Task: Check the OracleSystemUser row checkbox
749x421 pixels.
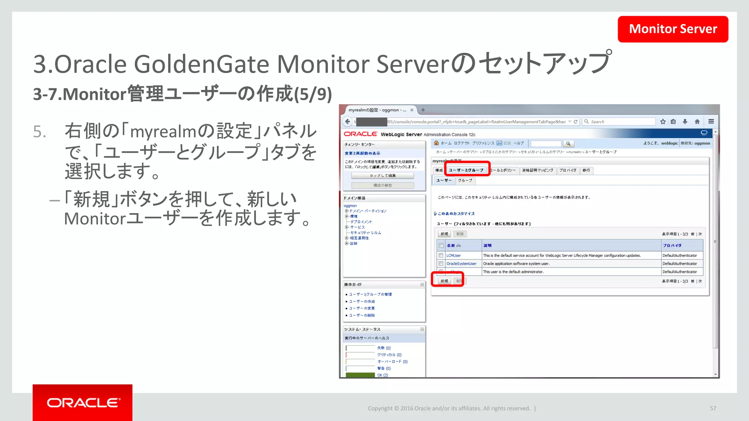Action: [441, 263]
